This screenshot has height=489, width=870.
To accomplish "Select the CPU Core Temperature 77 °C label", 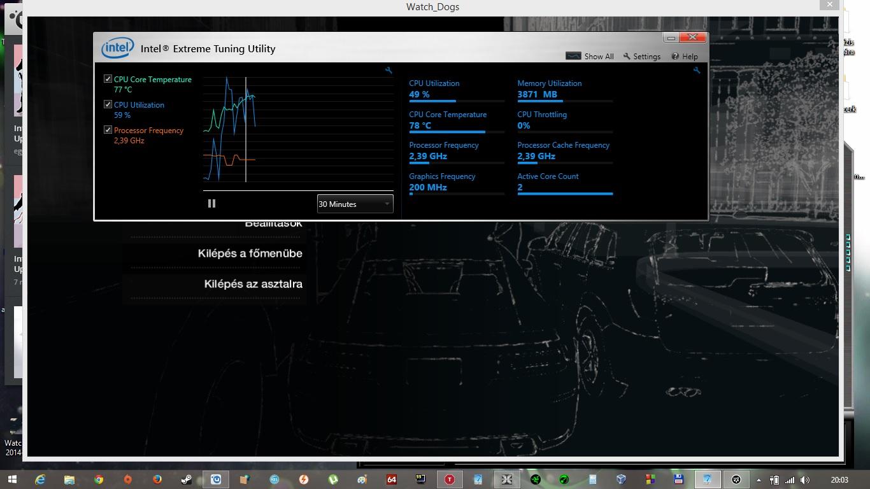I will 153,84.
